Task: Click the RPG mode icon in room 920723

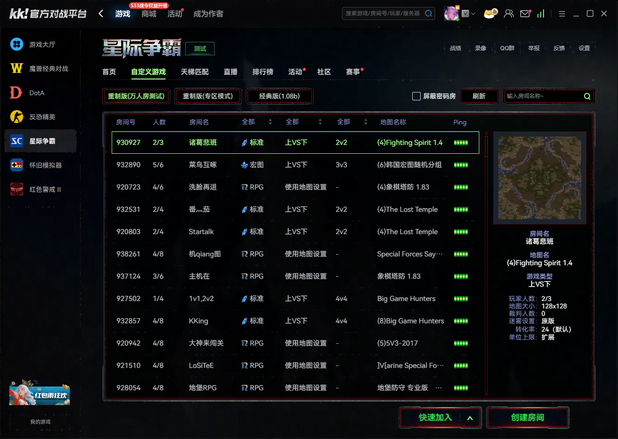Action: [x=244, y=187]
